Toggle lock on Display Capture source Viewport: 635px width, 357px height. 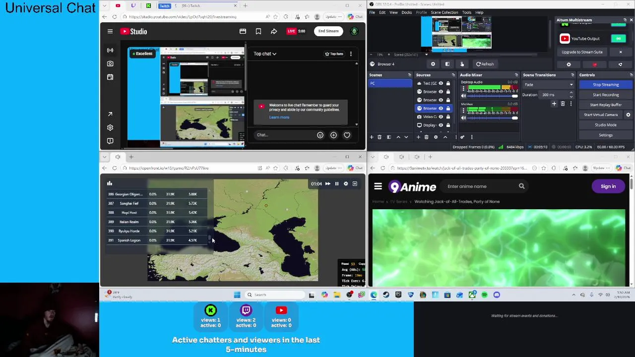[x=448, y=125]
